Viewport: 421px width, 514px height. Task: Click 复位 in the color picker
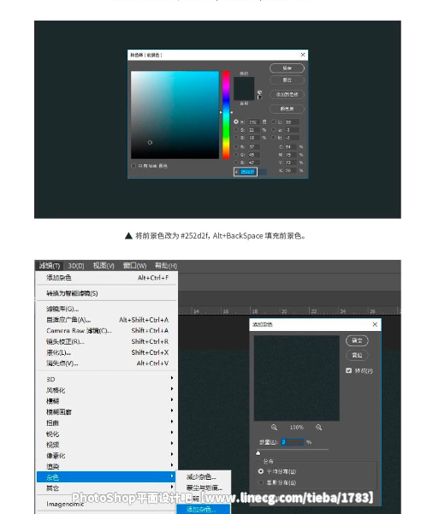coord(287,80)
